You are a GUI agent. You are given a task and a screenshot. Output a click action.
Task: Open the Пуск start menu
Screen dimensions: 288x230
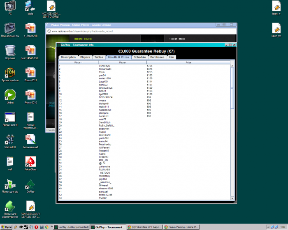point(6,227)
